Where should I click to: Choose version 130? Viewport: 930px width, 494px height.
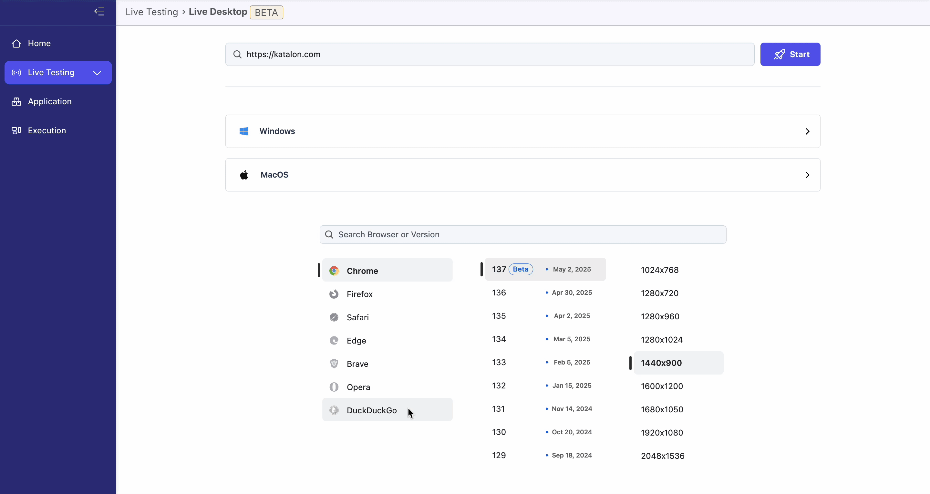tap(545, 432)
